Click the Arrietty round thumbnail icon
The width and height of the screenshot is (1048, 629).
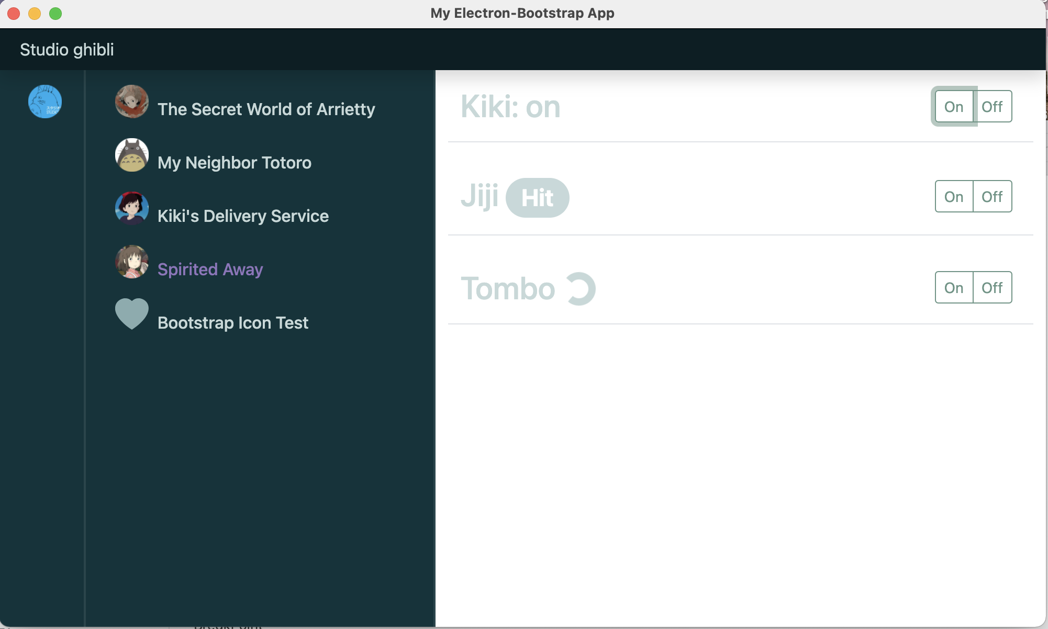pos(132,102)
